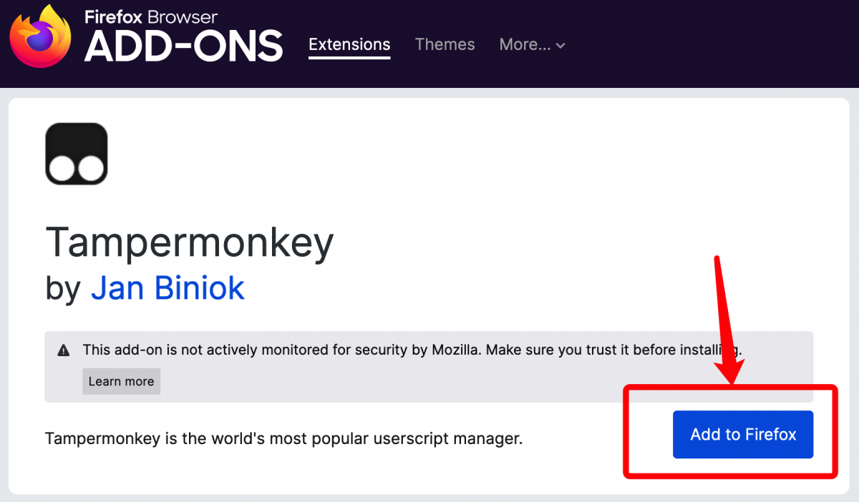Click the userscript manager description text
This screenshot has width=859, height=502.
click(283, 438)
